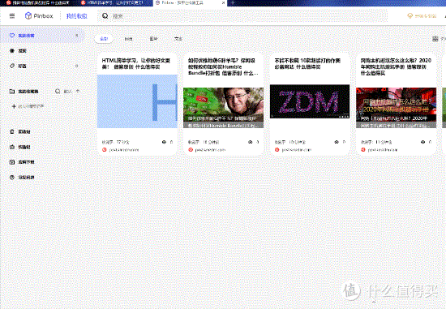Screen dimensions: 446x309
Task: Click the eye icon on Humble Bundle card
Action: point(251,142)
